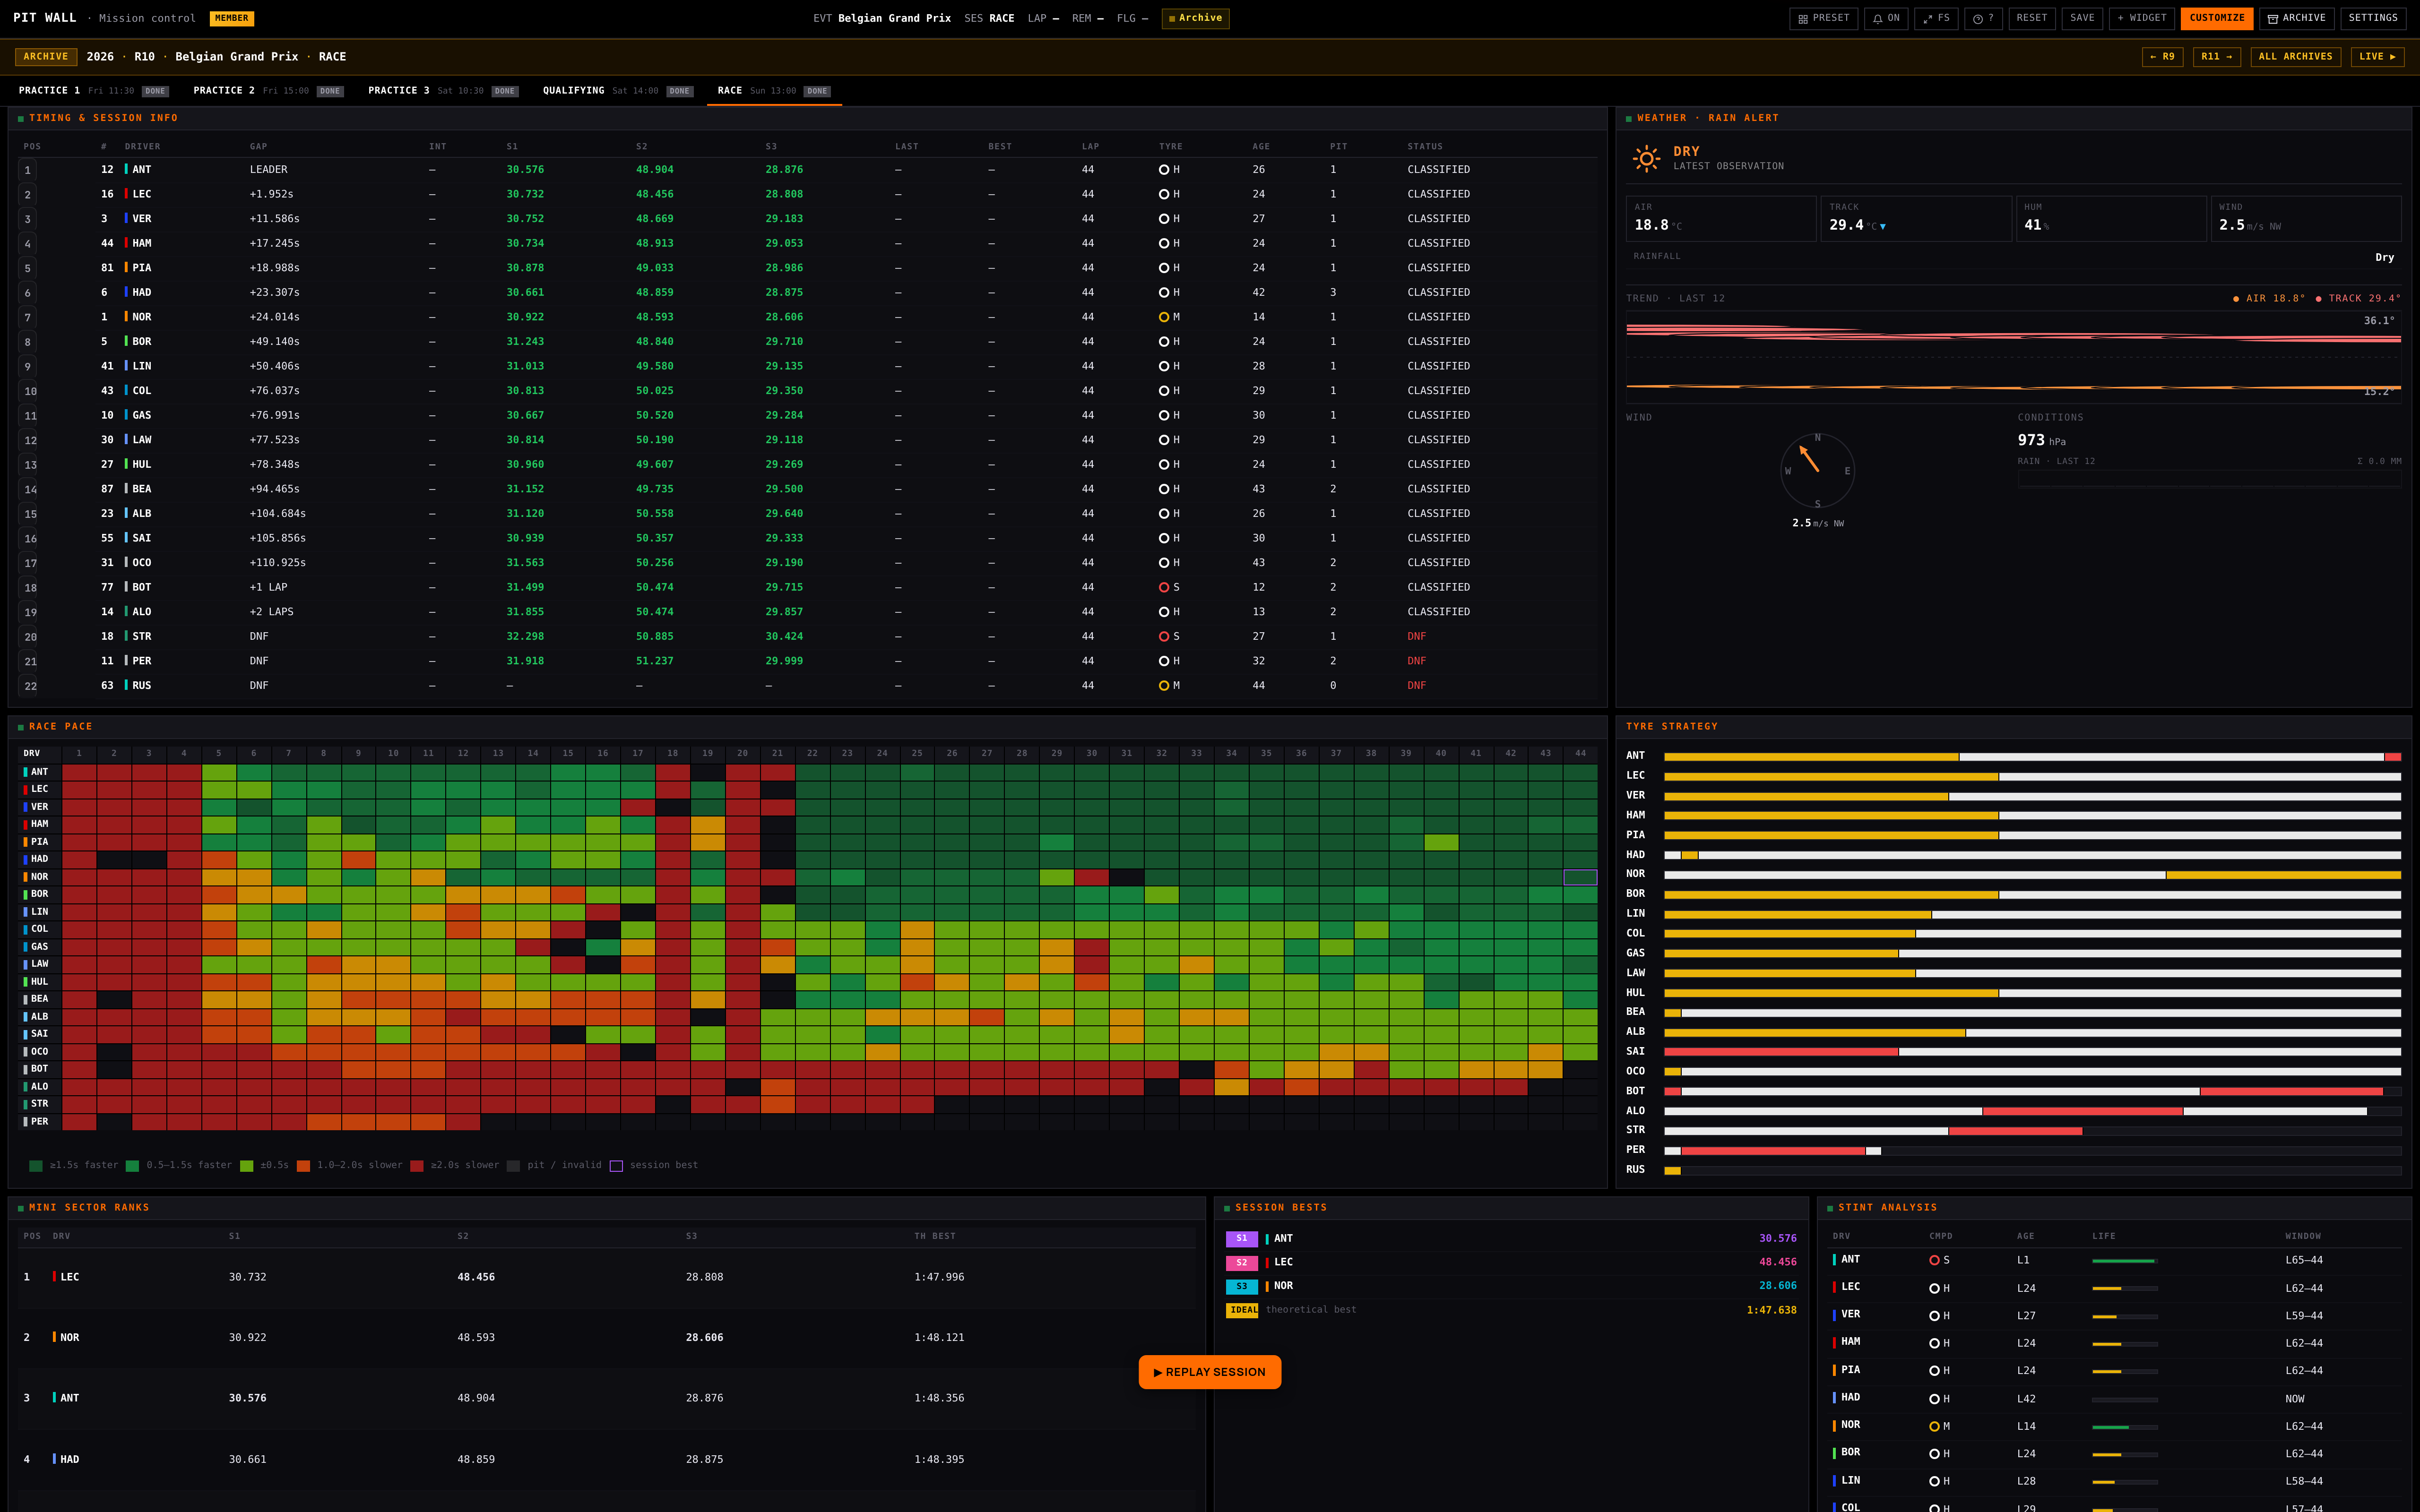The height and width of the screenshot is (1512, 2420).
Task: Enter fullscreen with the FS button
Action: 1936,18
